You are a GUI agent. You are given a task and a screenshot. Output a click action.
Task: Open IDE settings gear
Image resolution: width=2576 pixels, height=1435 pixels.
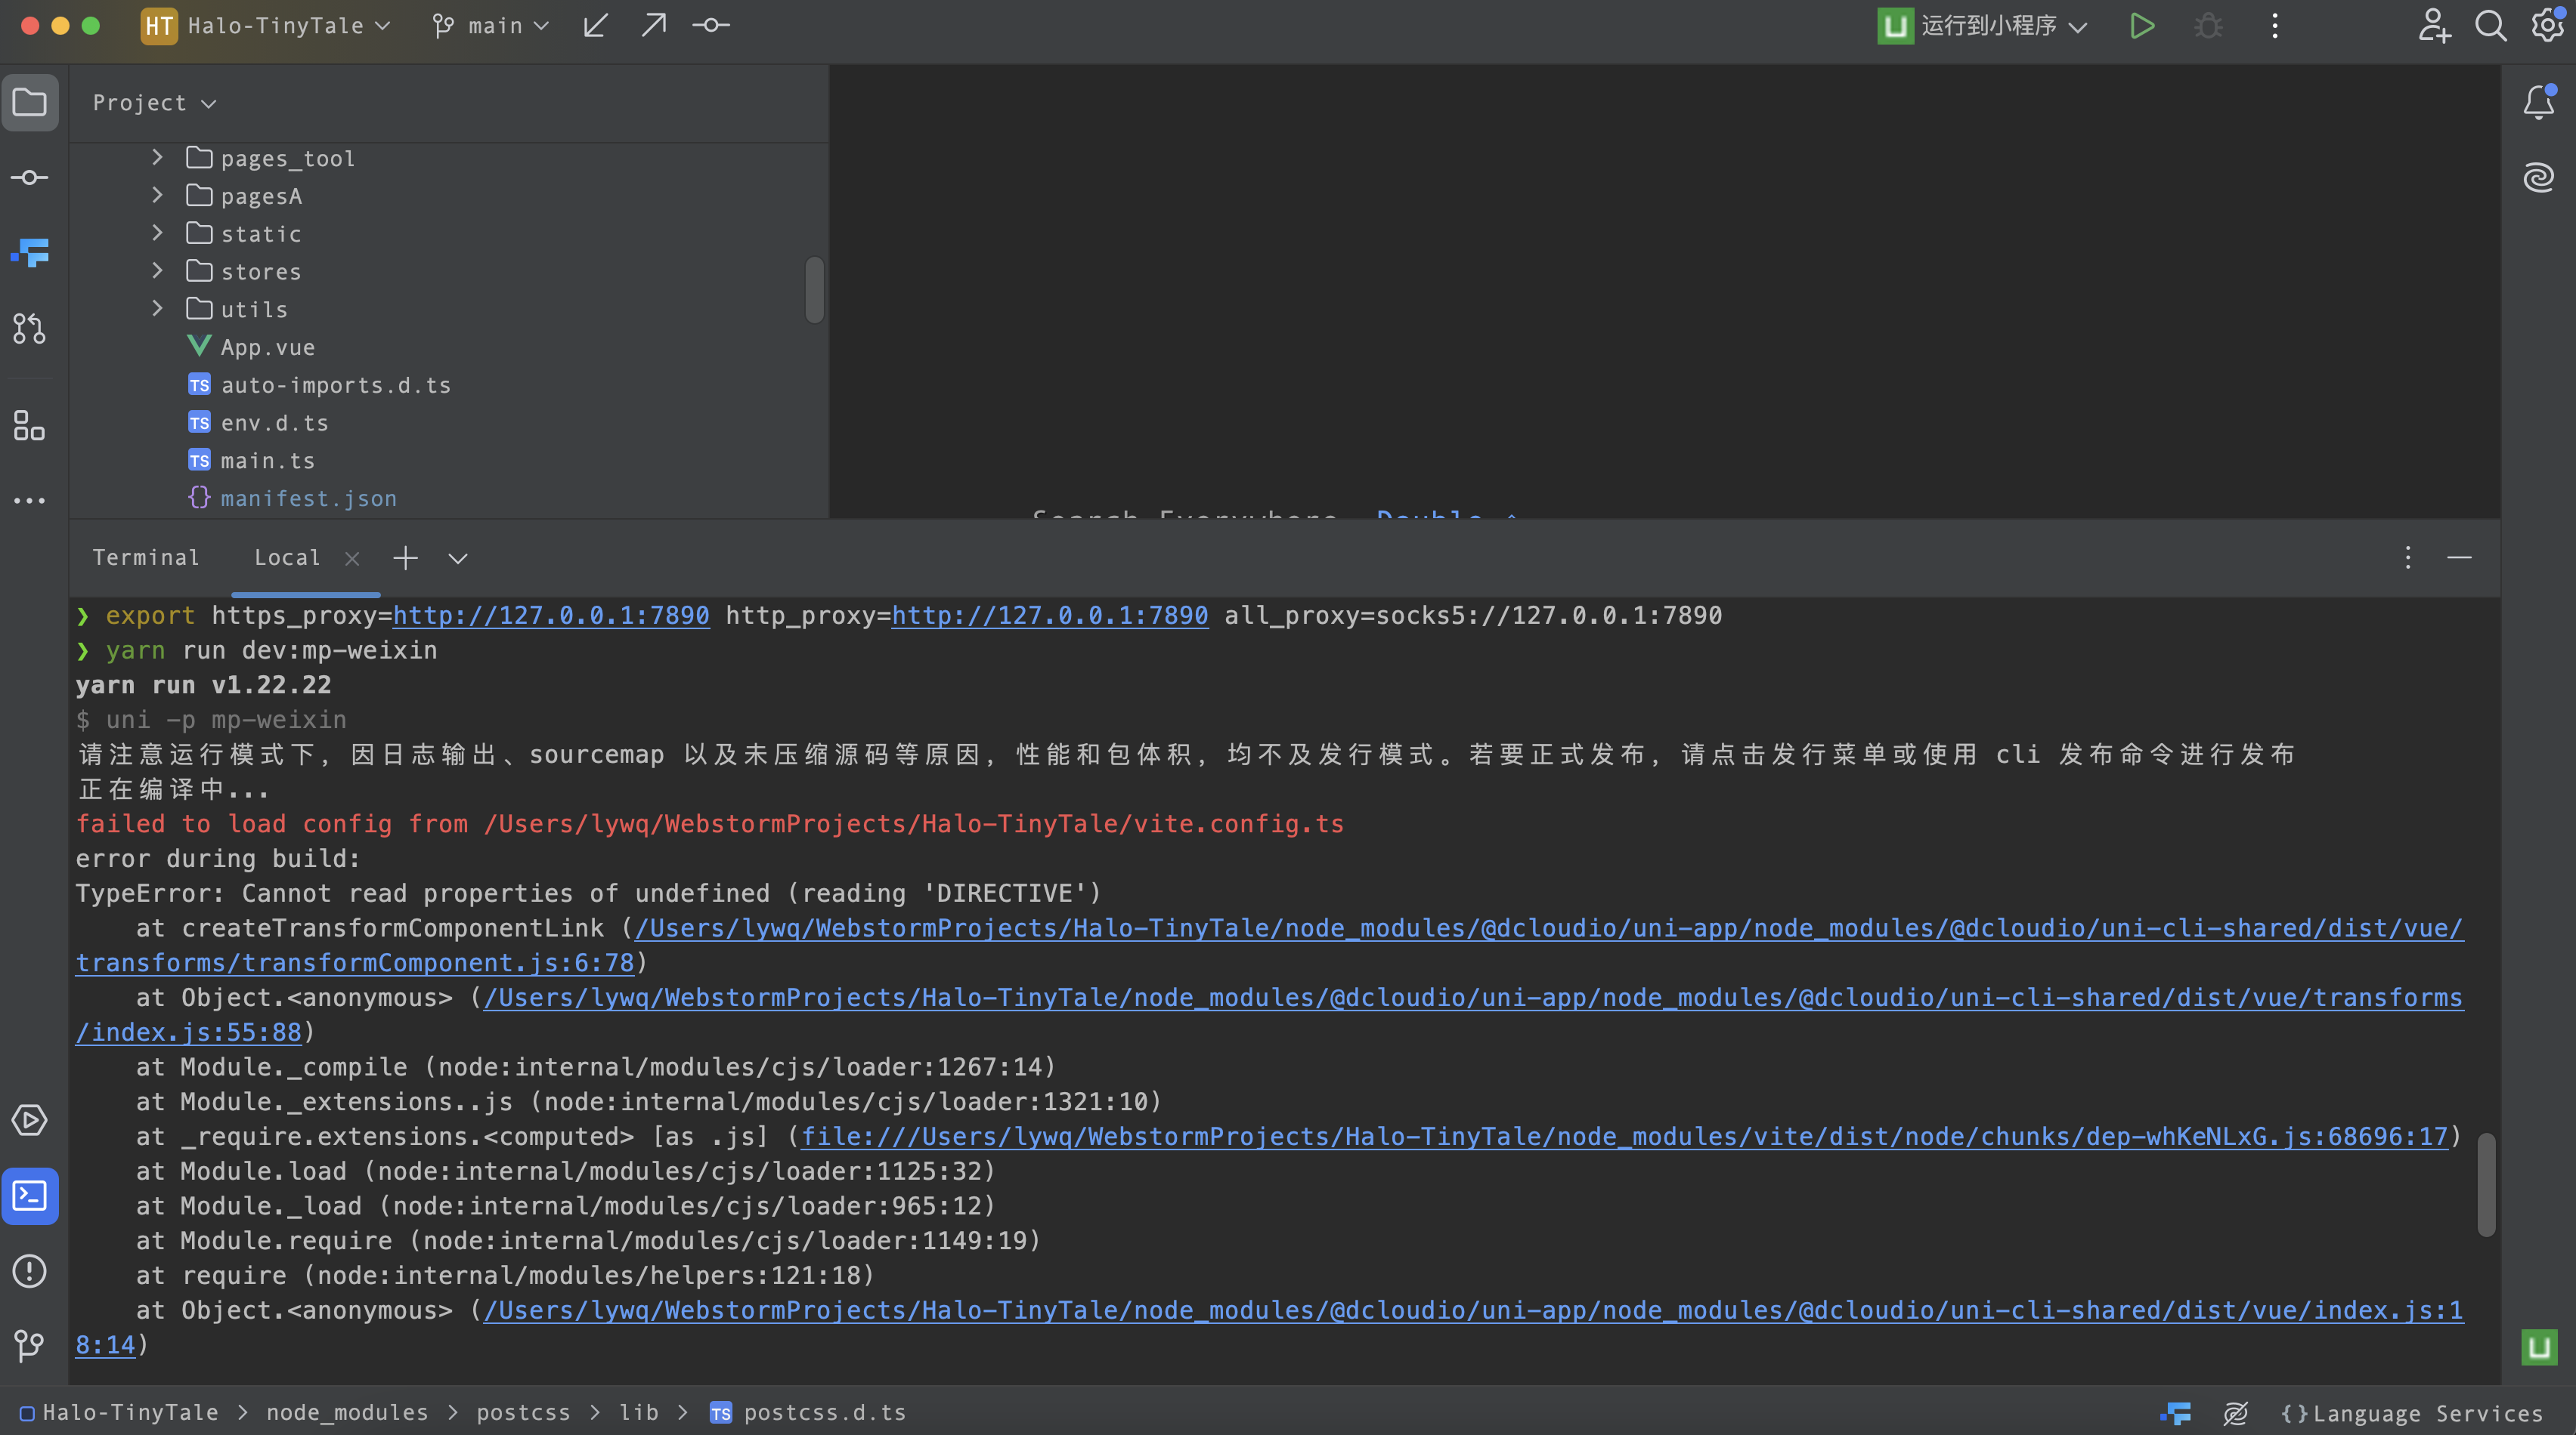tap(2547, 25)
